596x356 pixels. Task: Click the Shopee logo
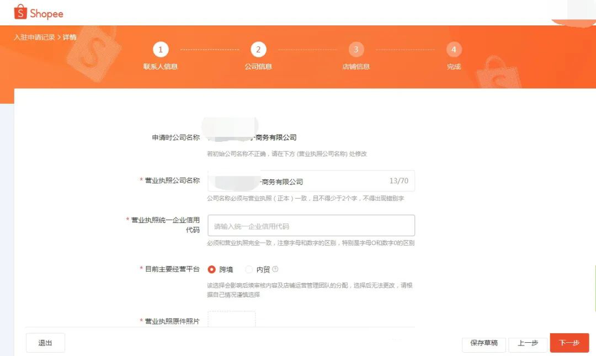coord(39,13)
